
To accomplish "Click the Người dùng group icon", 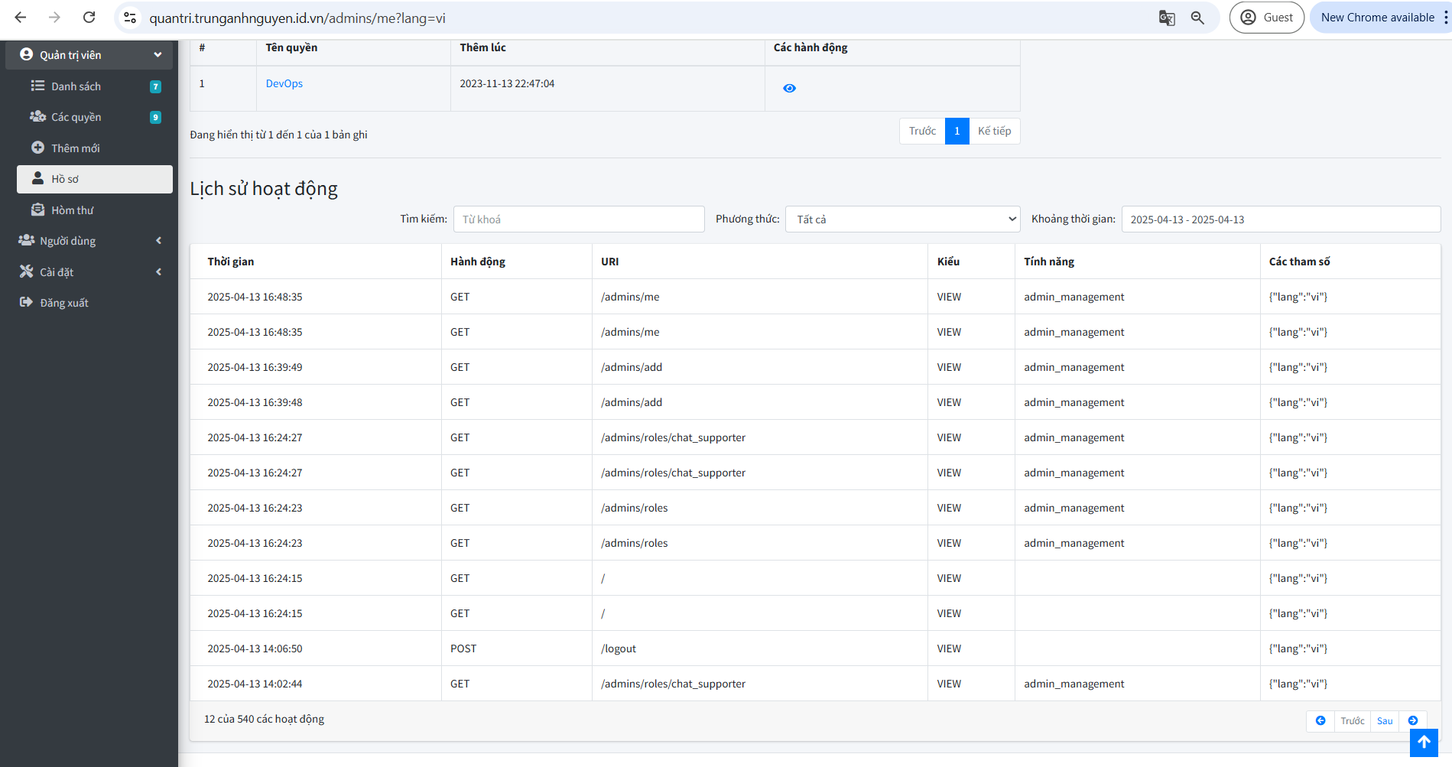I will pyautogui.click(x=27, y=240).
